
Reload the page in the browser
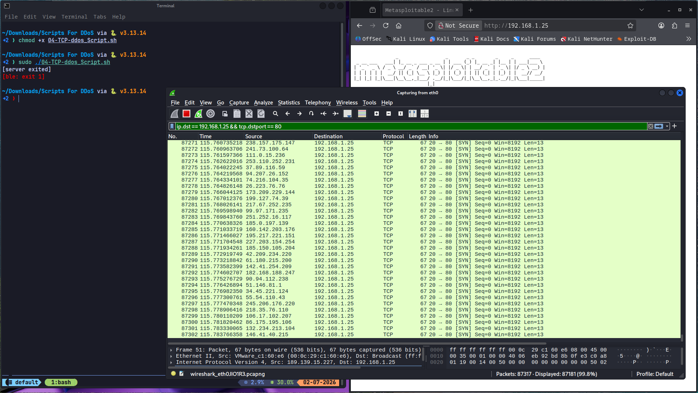coord(386,25)
